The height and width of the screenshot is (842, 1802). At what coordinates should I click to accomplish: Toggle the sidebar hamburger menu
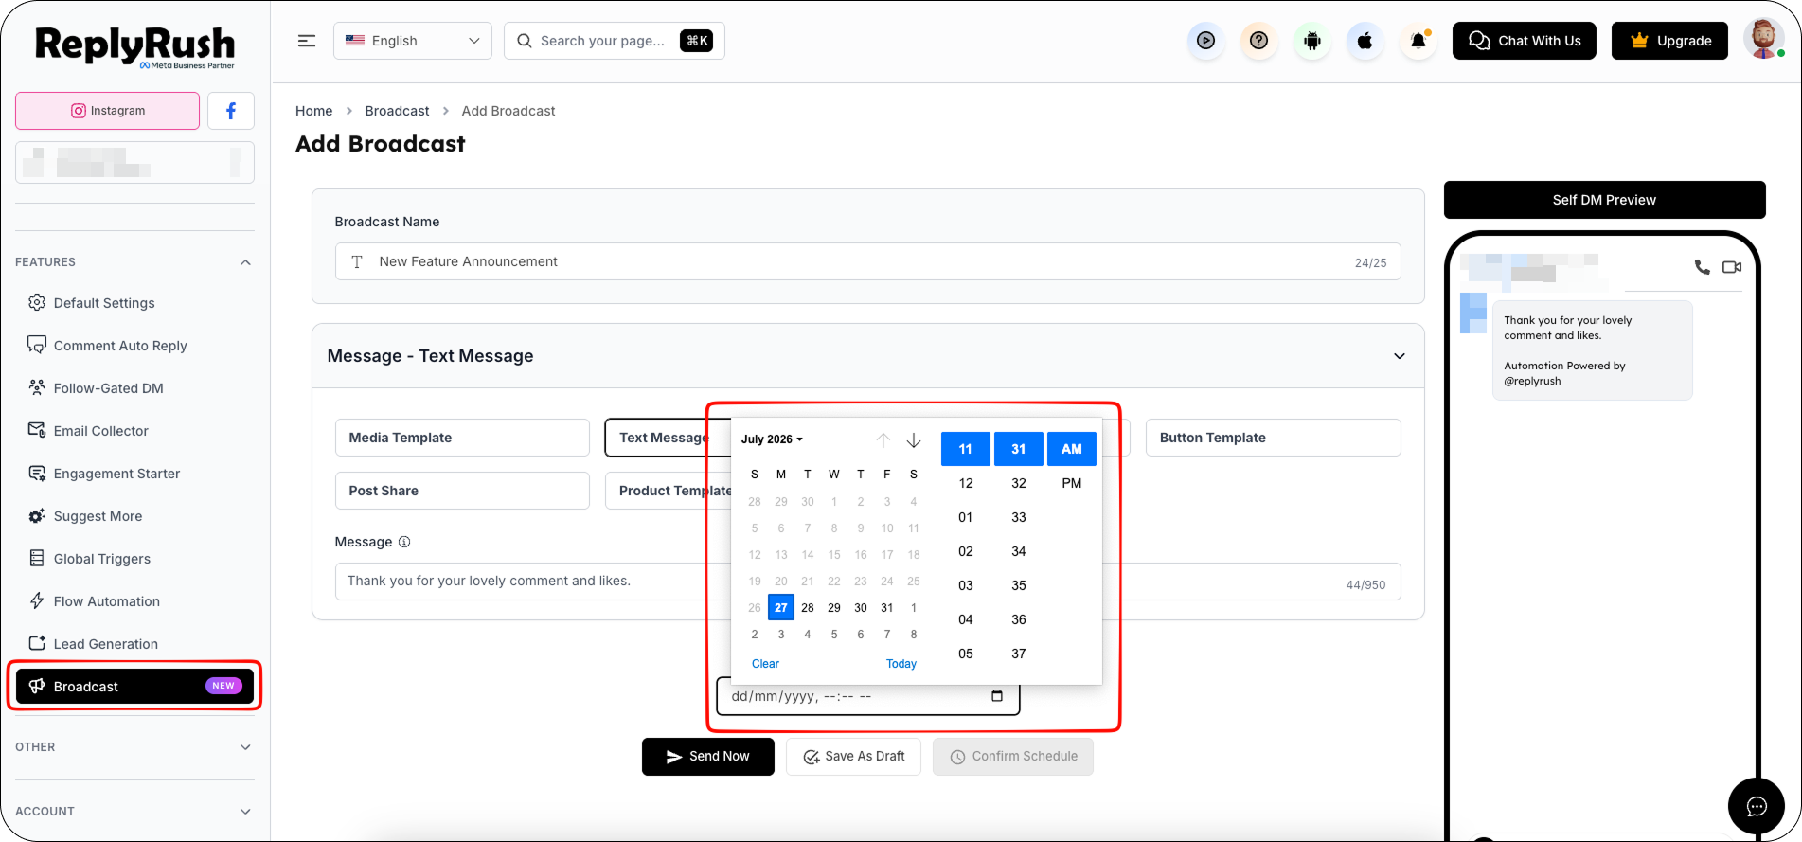click(307, 41)
